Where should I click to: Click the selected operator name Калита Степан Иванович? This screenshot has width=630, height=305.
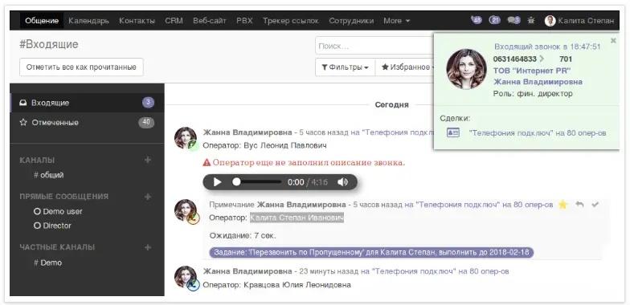[x=297, y=218]
